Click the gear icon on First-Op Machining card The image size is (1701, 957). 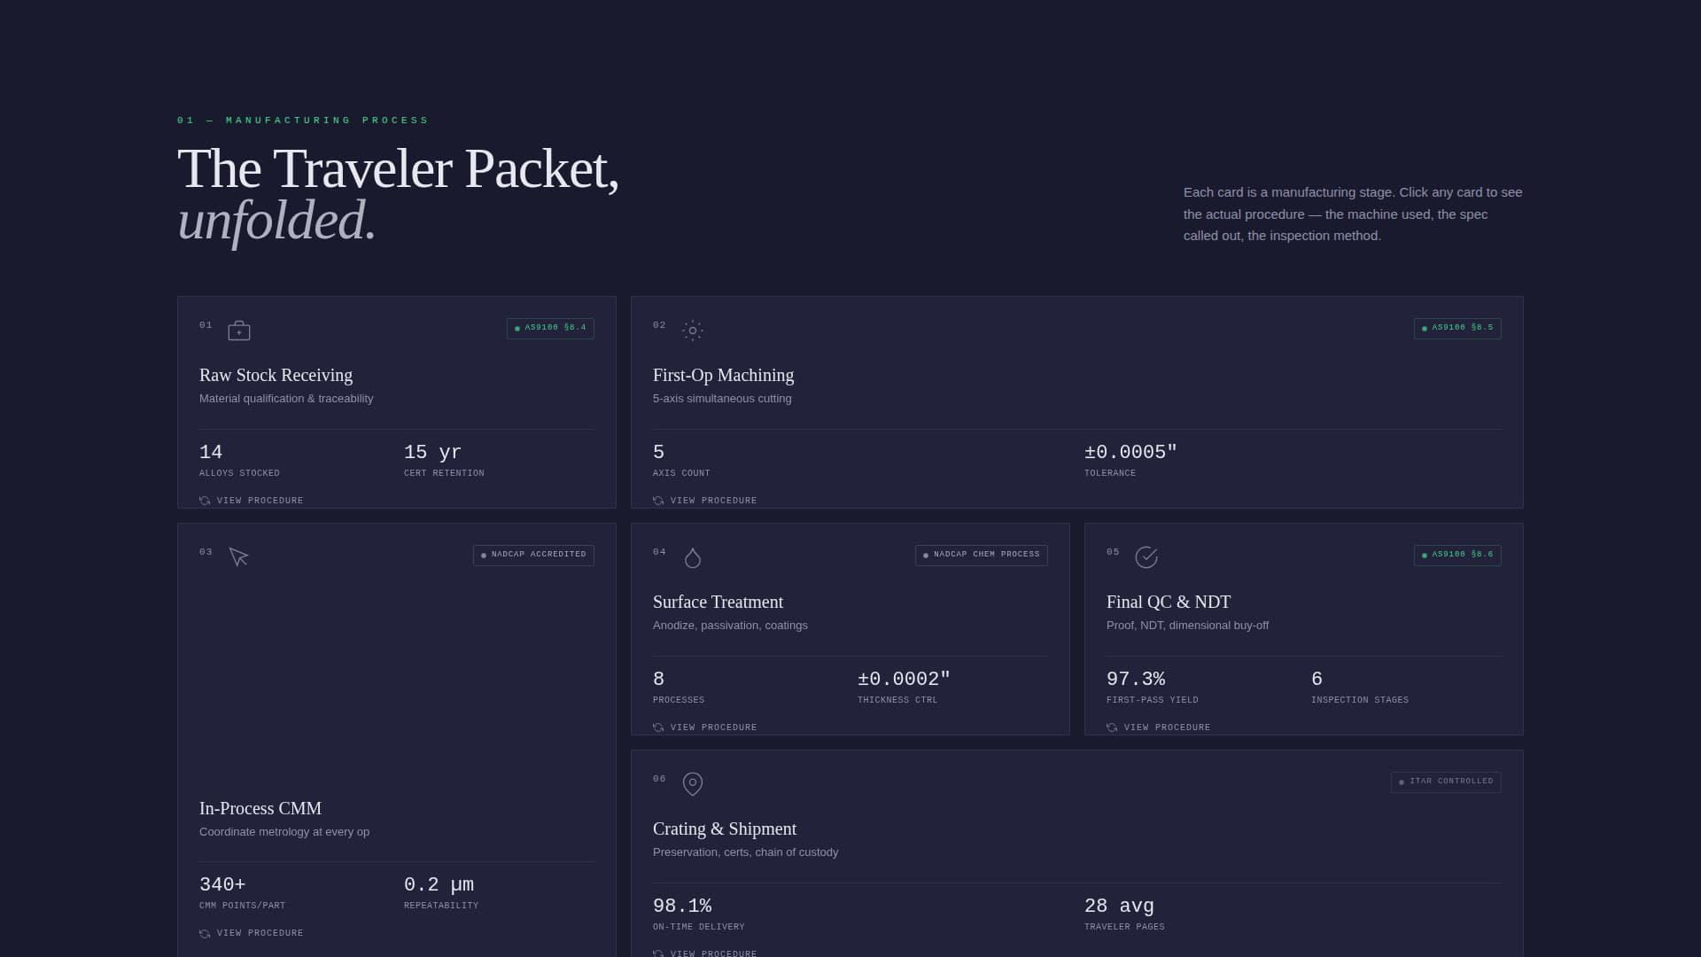point(693,331)
